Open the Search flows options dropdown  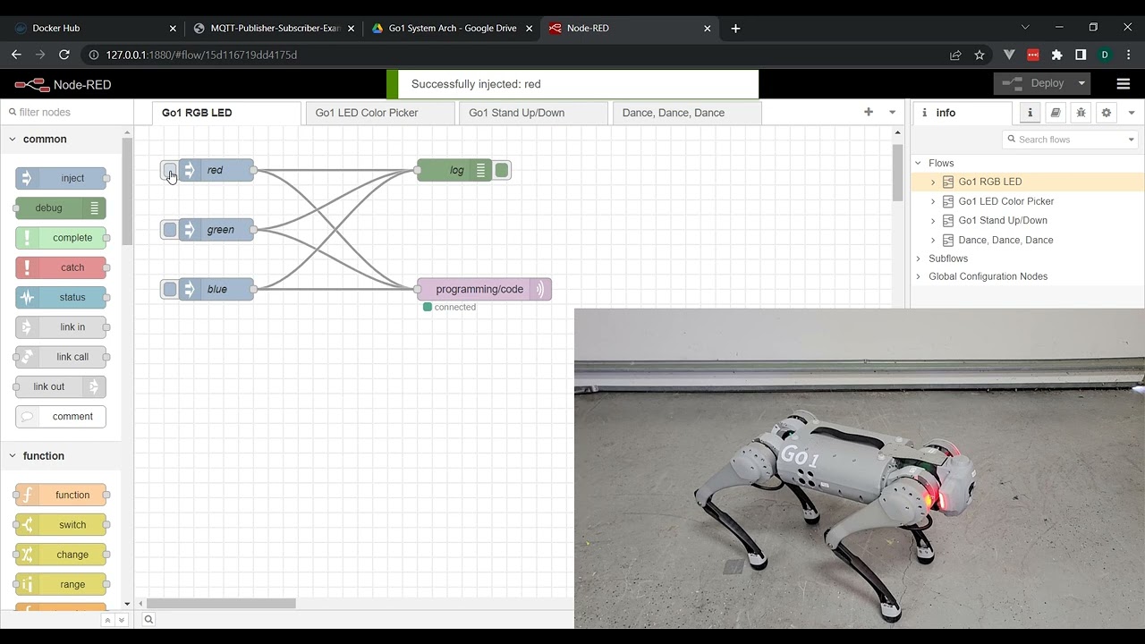point(1131,140)
